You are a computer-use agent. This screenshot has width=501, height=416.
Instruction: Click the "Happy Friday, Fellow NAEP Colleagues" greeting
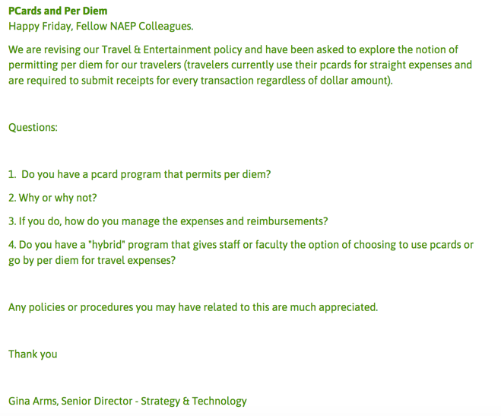100,26
